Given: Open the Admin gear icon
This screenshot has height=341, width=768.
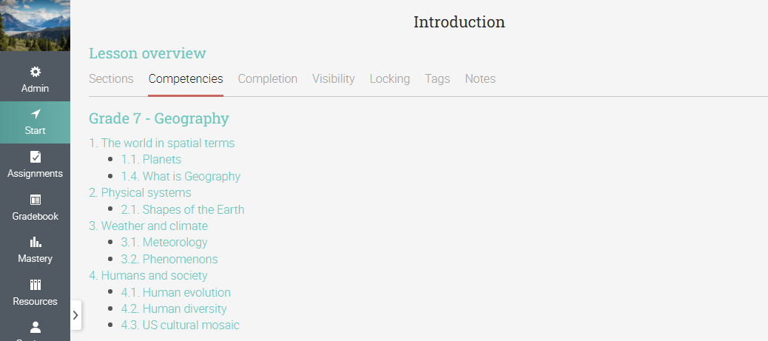Looking at the screenshot, I should 35,72.
